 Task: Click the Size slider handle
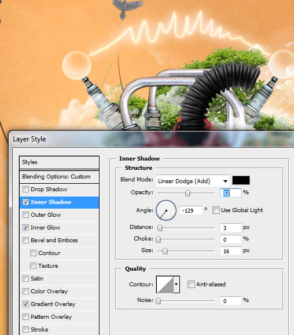point(165,251)
